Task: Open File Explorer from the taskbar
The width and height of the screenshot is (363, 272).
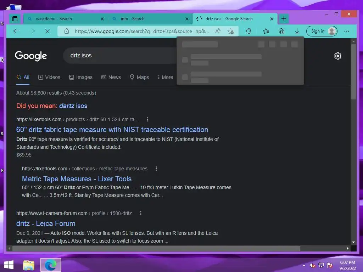Action: [x=29, y=265]
